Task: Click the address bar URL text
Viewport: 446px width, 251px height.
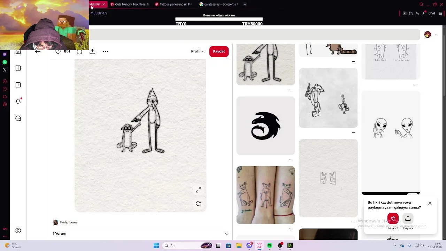Action: click(x=98, y=13)
